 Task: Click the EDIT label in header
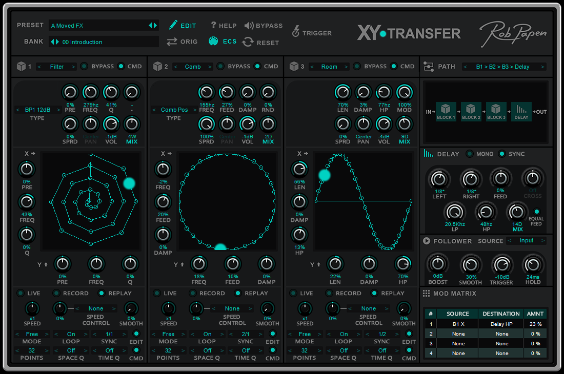tap(188, 26)
